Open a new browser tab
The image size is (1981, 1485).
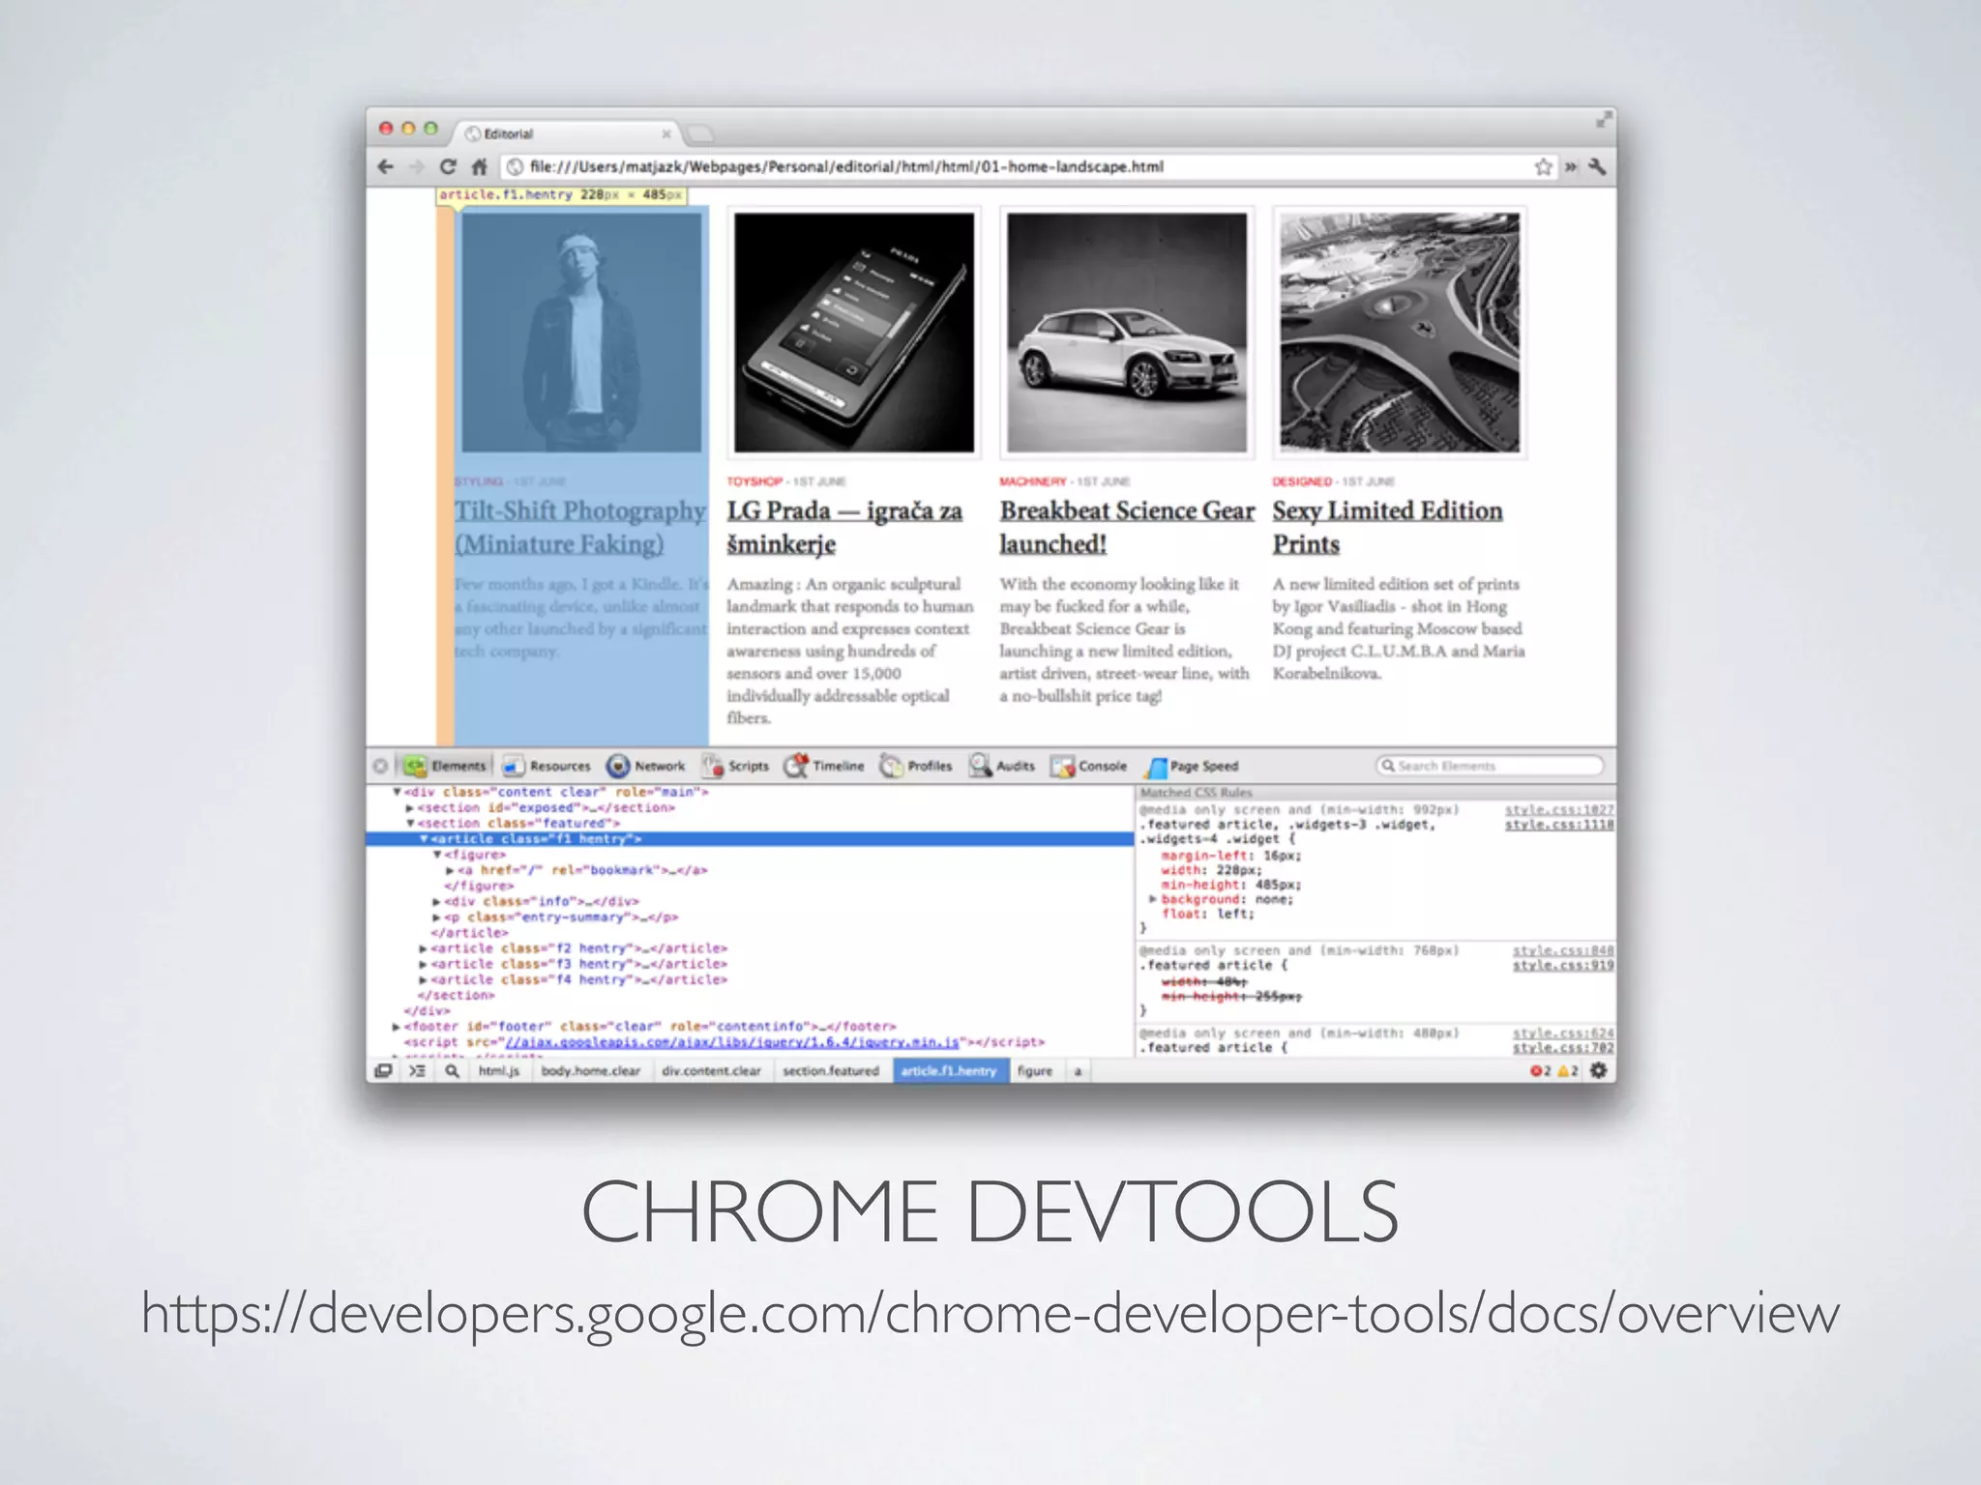point(698,133)
